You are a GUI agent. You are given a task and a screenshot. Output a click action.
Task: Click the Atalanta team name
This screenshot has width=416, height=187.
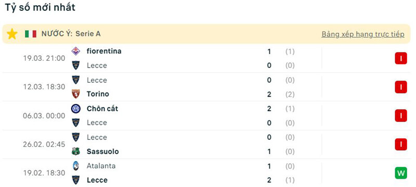point(101,166)
